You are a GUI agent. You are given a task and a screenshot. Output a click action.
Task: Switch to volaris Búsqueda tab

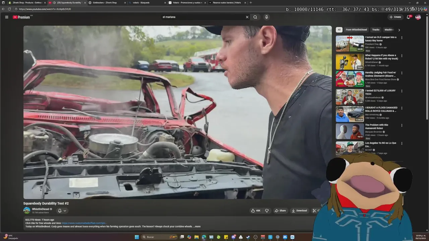(147, 3)
